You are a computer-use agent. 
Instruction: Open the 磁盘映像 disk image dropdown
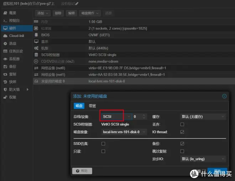pos(124,132)
